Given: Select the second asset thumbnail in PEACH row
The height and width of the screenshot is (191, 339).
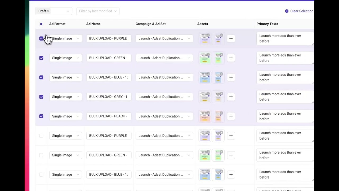Looking at the screenshot, I should (218, 116).
